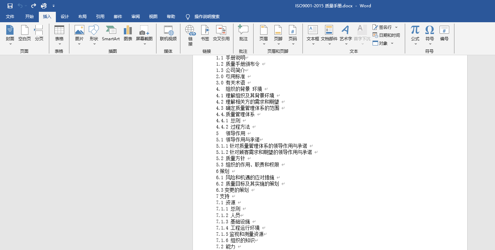Insert a SmartArt graphic
The width and height of the screenshot is (495, 250).
point(111,34)
